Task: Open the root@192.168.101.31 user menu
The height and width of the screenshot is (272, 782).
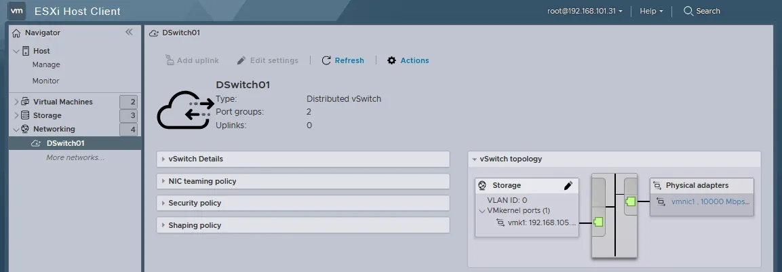Action: (585, 11)
